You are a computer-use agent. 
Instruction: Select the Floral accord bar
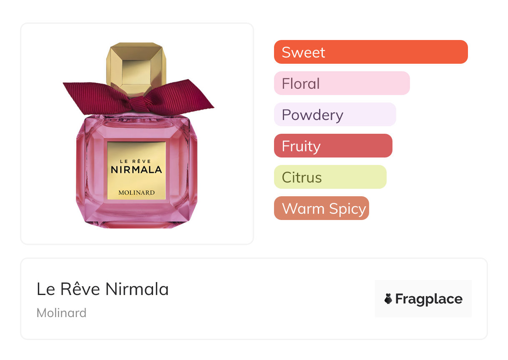(342, 83)
